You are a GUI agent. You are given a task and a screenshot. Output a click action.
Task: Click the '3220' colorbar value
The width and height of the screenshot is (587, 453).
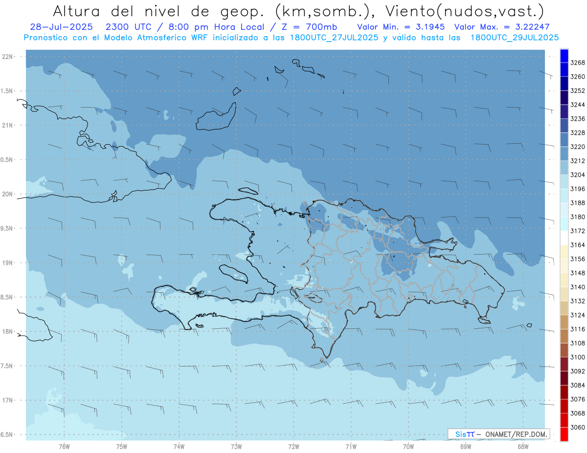point(577,147)
